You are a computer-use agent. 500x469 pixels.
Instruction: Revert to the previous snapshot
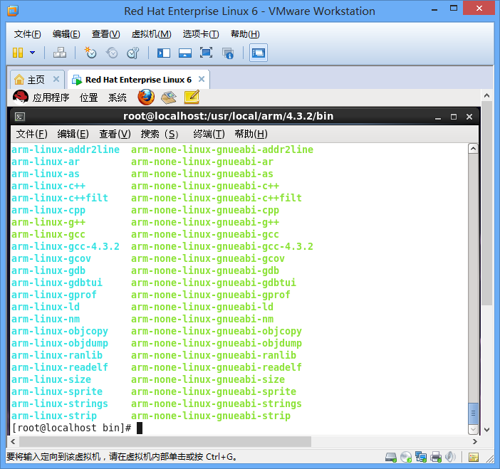[112, 53]
